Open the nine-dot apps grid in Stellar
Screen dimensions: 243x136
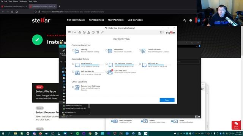click(161, 32)
